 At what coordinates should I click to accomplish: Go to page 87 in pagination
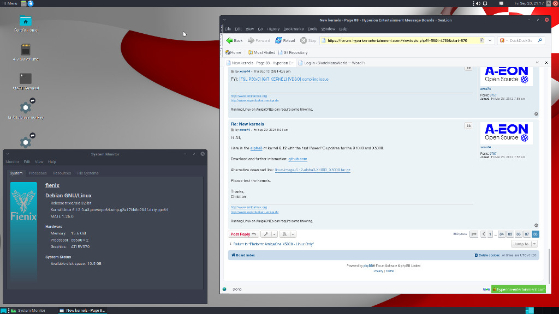tap(527, 234)
